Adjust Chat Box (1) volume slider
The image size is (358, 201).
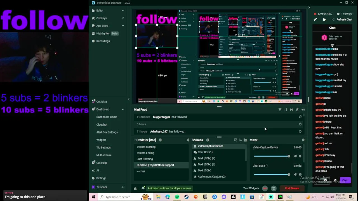[272, 174]
